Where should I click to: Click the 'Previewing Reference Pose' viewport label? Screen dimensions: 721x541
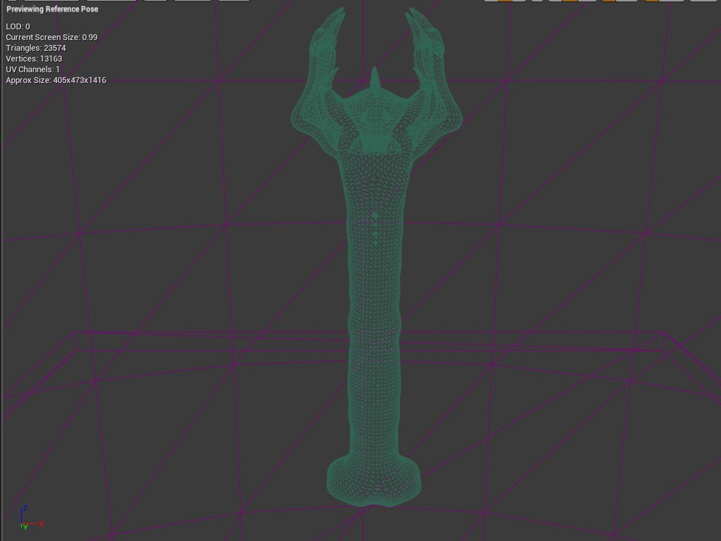point(52,9)
